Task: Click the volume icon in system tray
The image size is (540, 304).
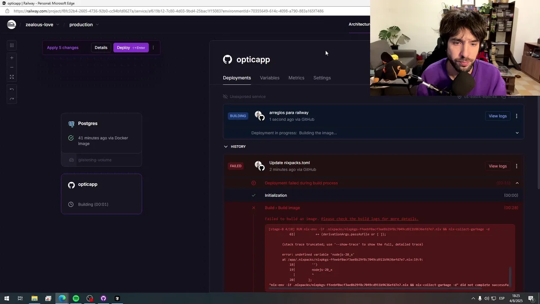Action: click(487, 299)
